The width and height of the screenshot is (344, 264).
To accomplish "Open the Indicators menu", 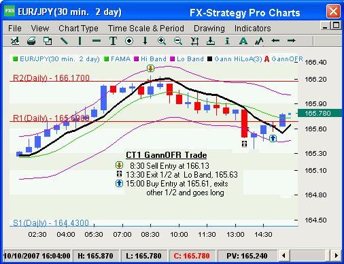I will 253,29.
